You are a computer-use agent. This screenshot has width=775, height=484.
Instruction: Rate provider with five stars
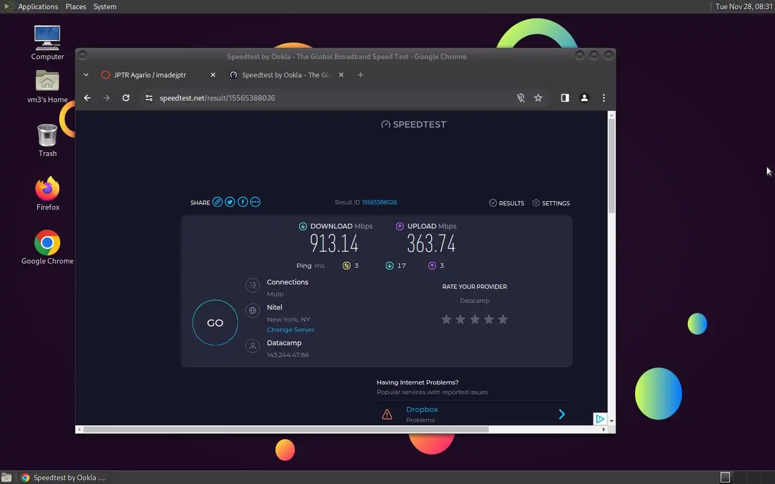pyautogui.click(x=503, y=319)
